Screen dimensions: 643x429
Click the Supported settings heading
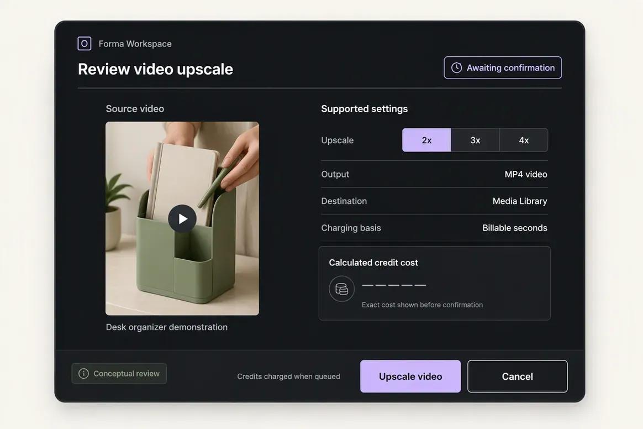click(x=364, y=109)
